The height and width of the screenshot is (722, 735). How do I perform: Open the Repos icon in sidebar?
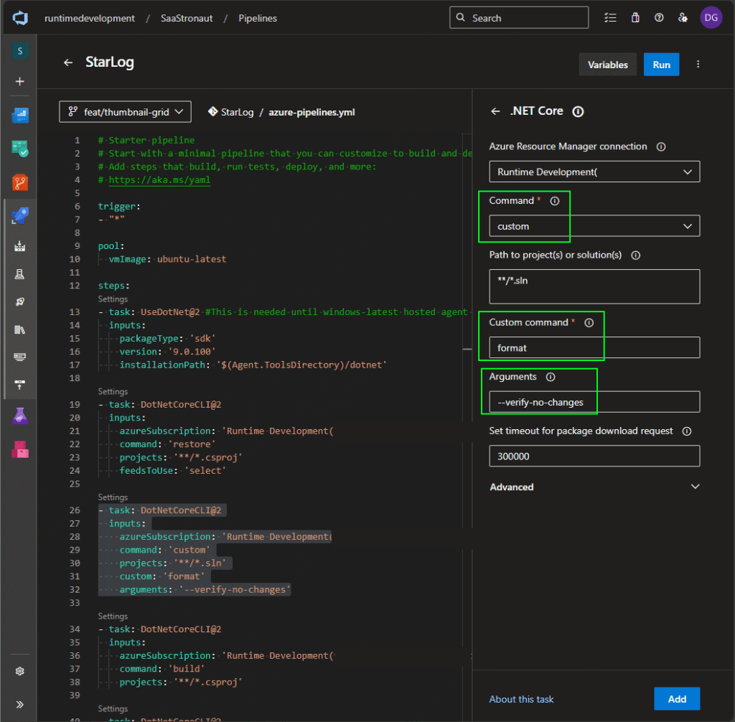tap(19, 182)
